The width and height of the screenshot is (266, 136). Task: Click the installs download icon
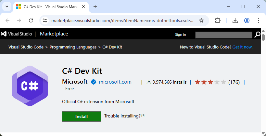pyautogui.click(x=149, y=82)
